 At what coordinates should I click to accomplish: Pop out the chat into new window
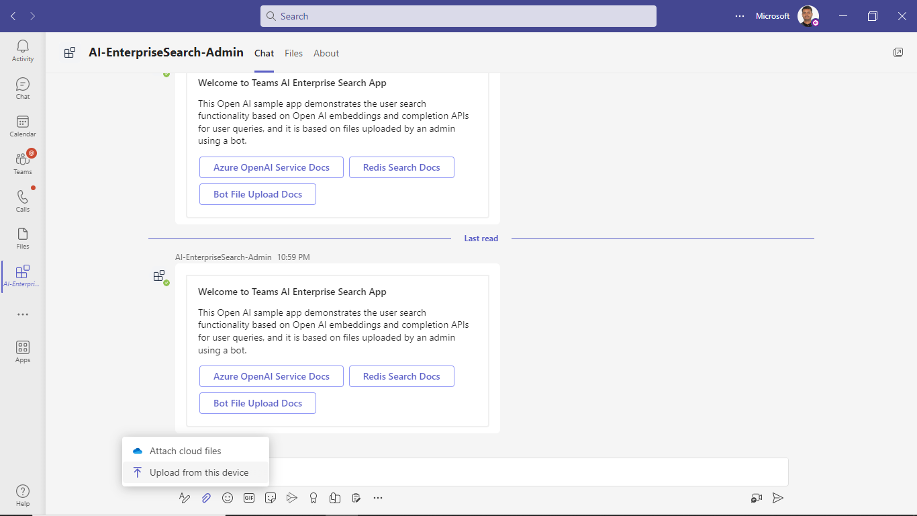pyautogui.click(x=898, y=52)
